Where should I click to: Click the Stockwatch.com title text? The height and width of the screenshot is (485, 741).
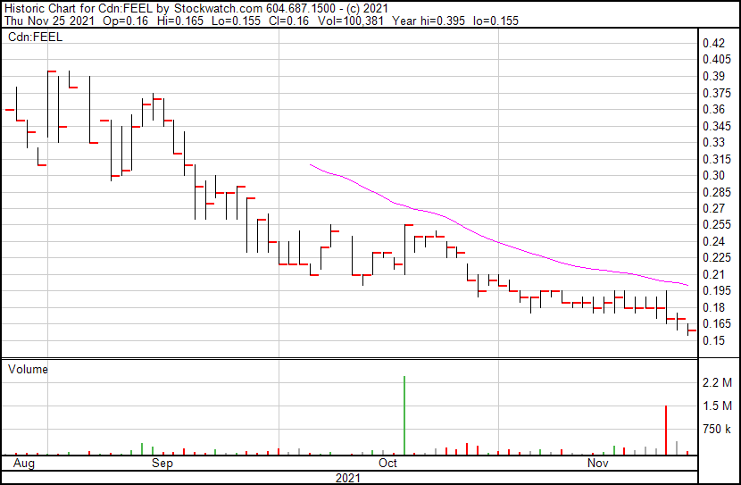[220, 9]
